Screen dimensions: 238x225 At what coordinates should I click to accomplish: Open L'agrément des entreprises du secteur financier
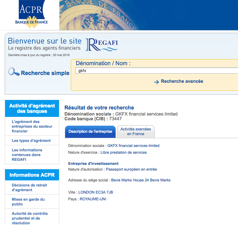coord(32,126)
